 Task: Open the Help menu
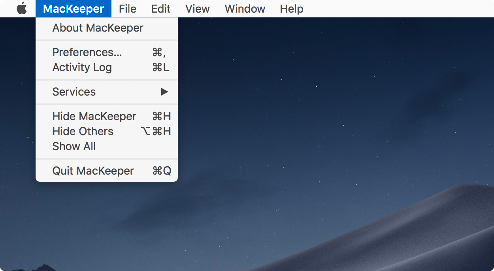tap(292, 8)
